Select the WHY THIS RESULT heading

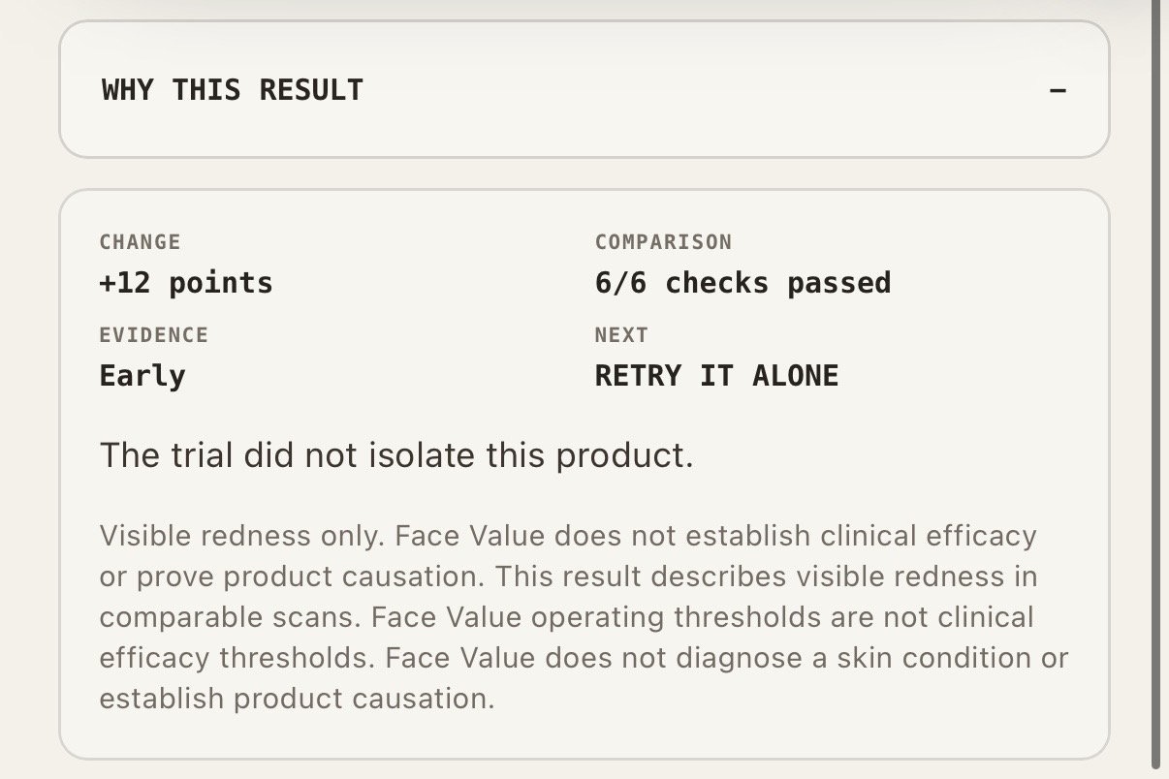(x=233, y=90)
